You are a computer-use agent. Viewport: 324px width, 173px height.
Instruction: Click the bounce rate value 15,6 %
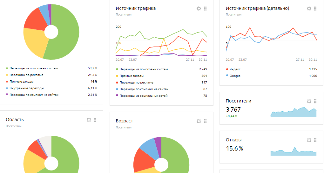(x=234, y=148)
